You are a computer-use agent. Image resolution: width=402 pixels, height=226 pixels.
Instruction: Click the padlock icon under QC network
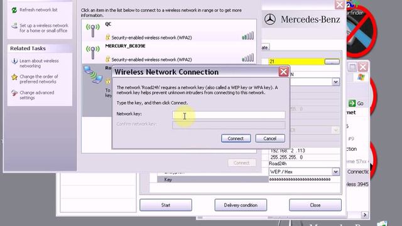(x=107, y=37)
